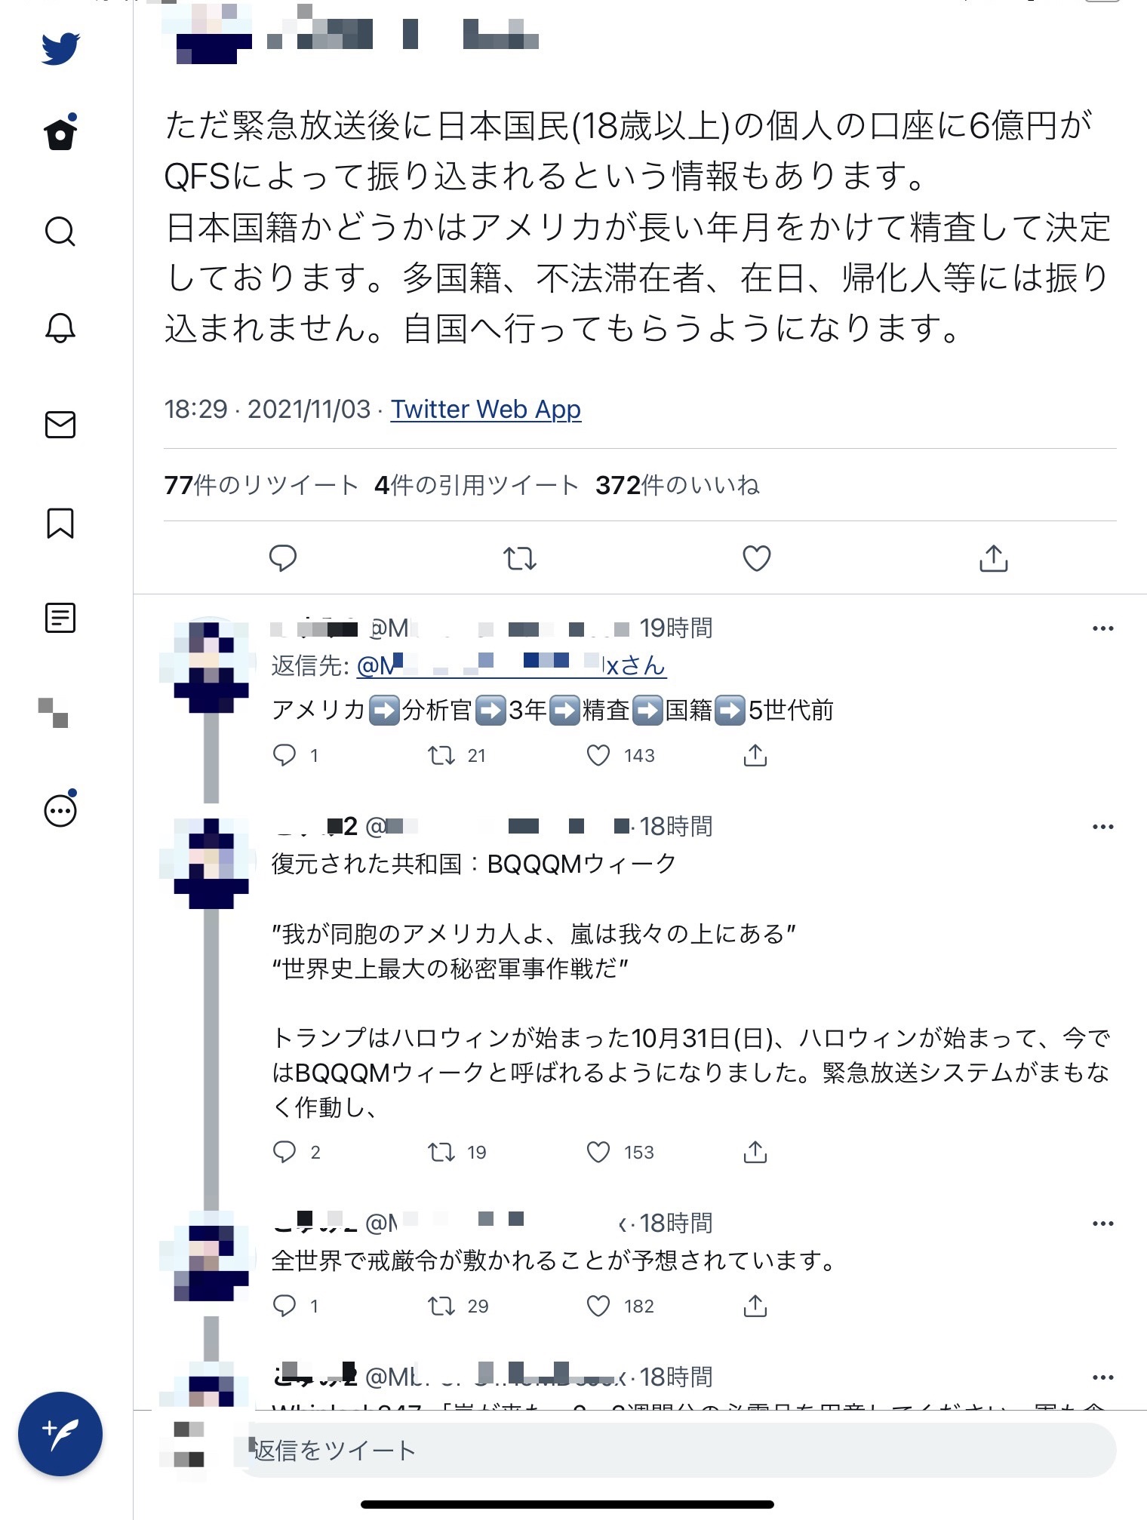Open the Twitter Web App source link
The width and height of the screenshot is (1147, 1520).
[x=485, y=410]
